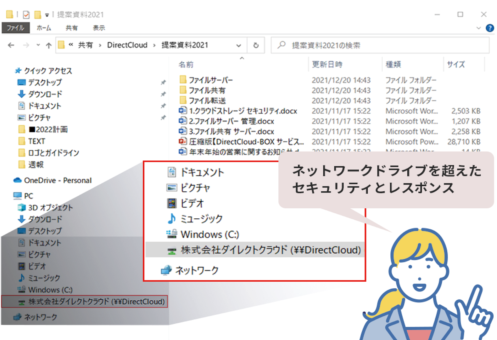The height and width of the screenshot is (340, 497).
Task: Open ビデオ under PC in sidebar
Action: click(37, 266)
